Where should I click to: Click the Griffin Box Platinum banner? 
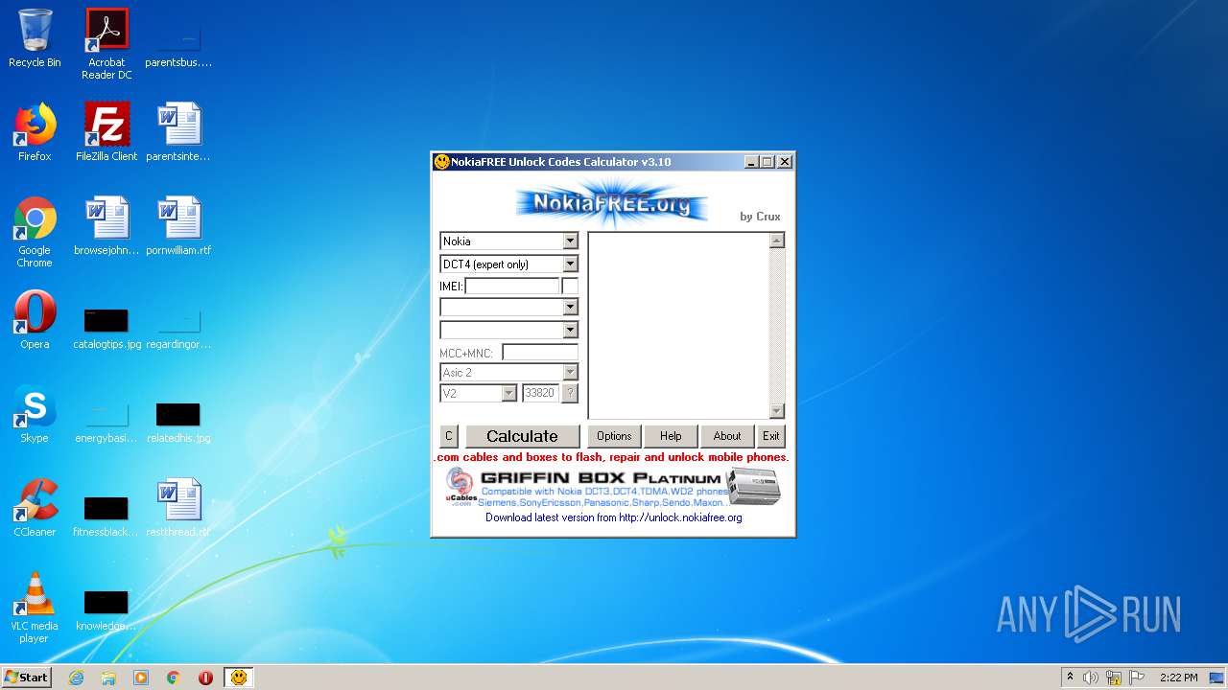[x=613, y=488]
